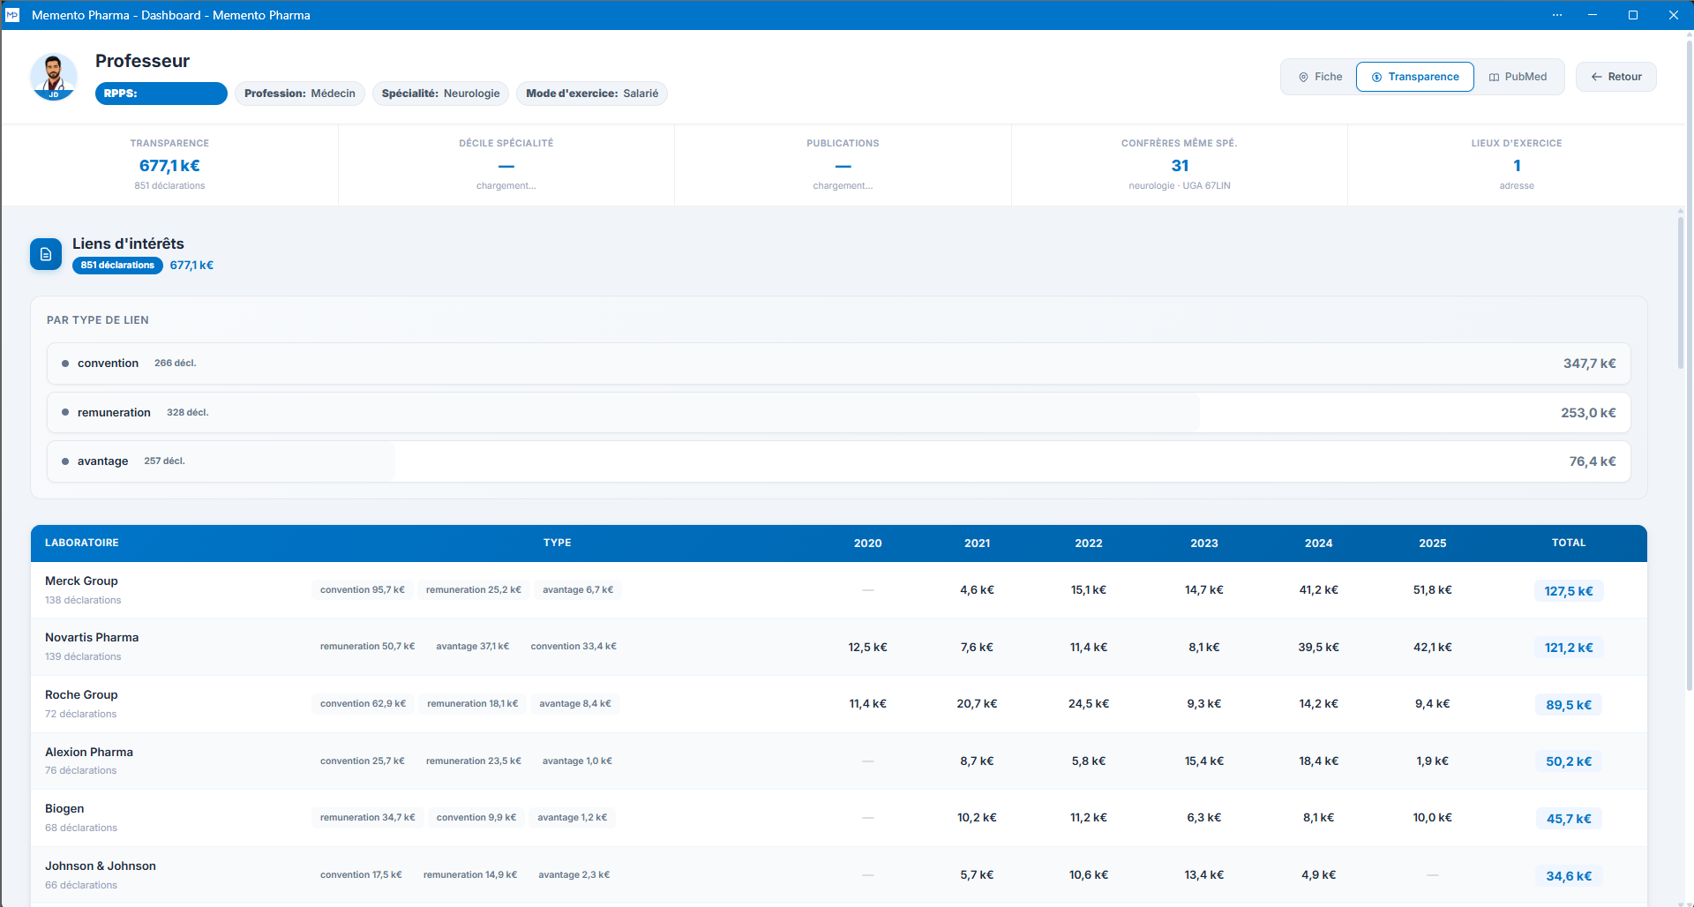Click the book icon on PubMed tab

point(1494,78)
